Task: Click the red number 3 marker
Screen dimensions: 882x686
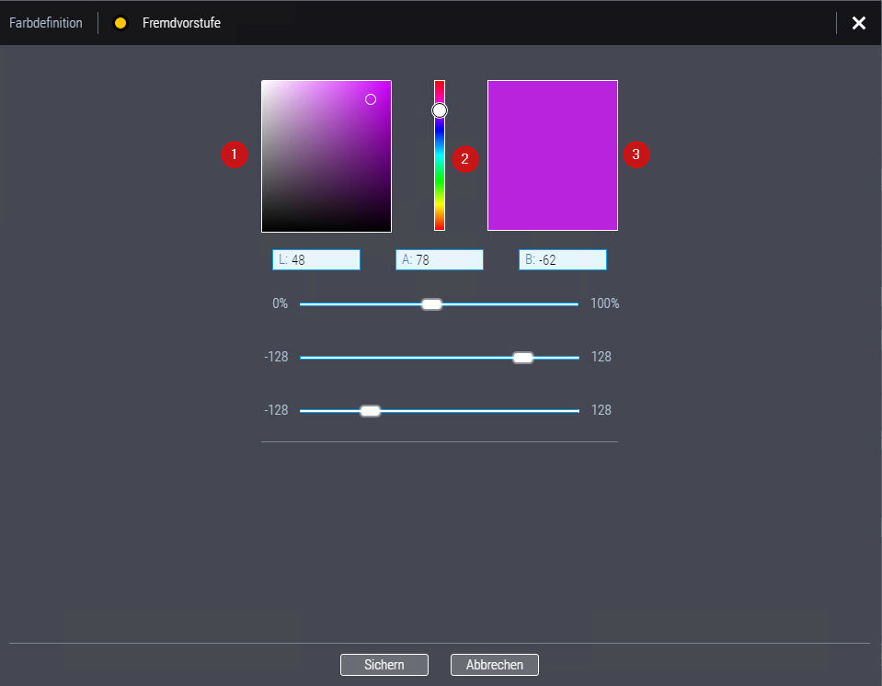Action: pyautogui.click(x=636, y=154)
